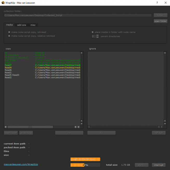Viewport: 170px width, 170px height.
Task: Click the refresh button
Action: point(159,133)
